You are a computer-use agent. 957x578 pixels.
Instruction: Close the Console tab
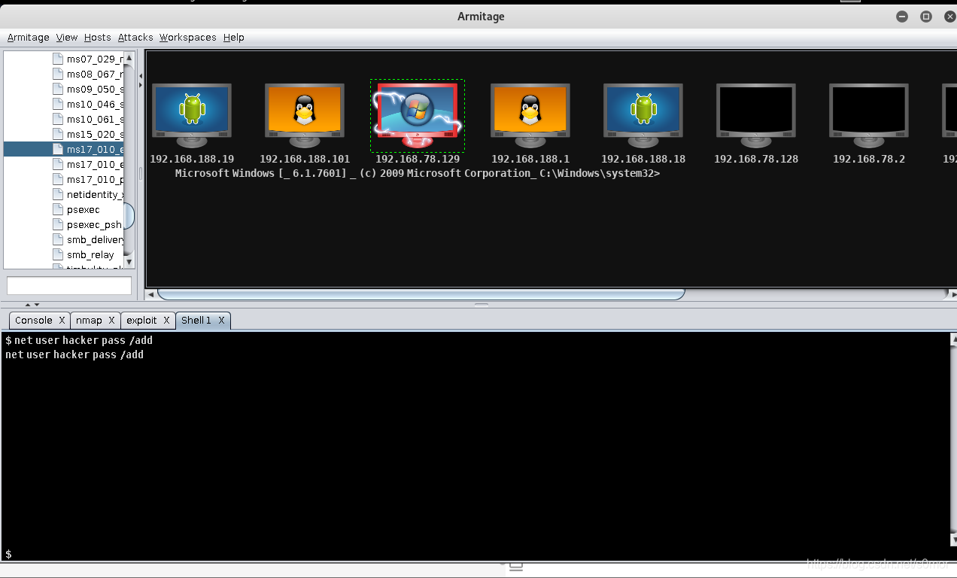(x=62, y=321)
